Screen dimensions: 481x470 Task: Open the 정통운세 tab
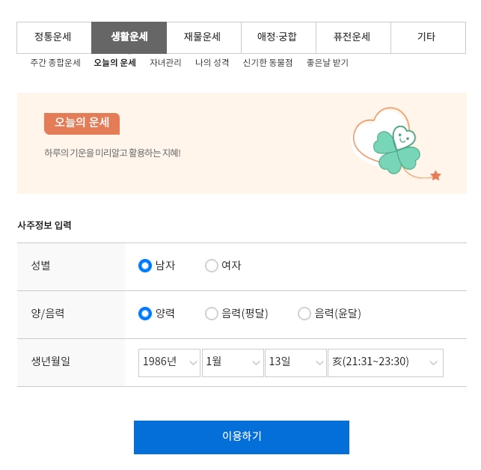coord(55,37)
